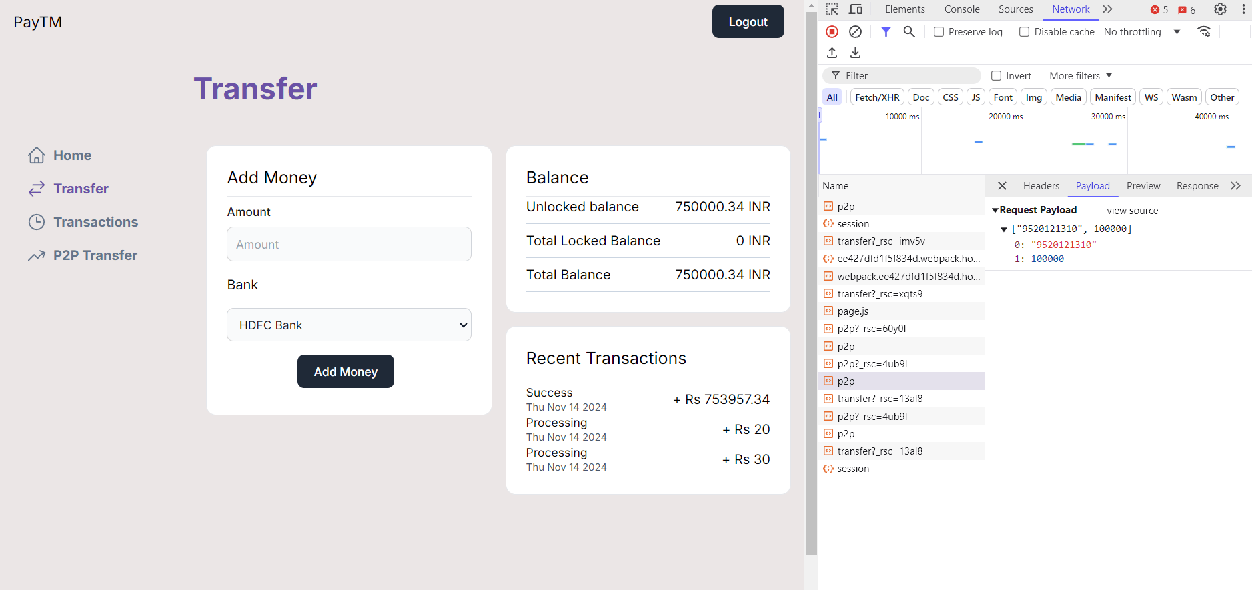Filter requests by WS type

1151,97
